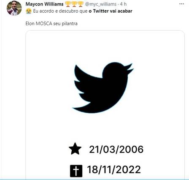
Task: Click the crying face emoji
Action: click(x=29, y=11)
